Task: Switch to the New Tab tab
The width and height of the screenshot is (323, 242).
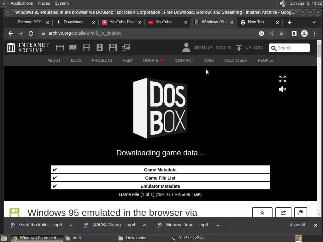Action: [255, 22]
